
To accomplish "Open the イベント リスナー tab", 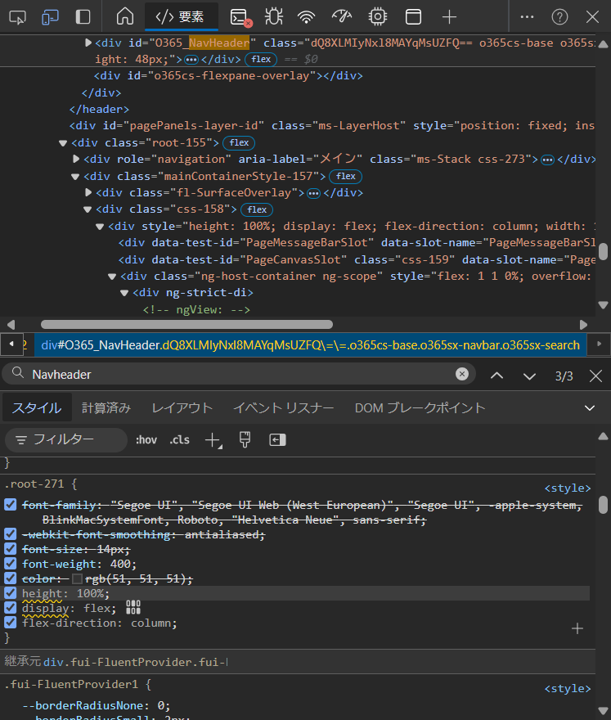I will point(283,407).
